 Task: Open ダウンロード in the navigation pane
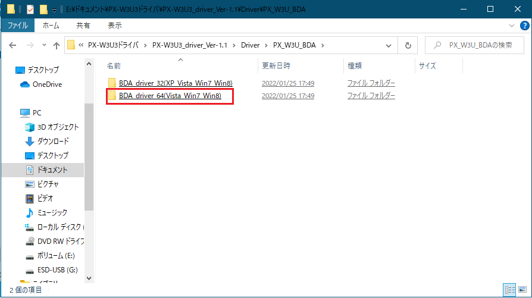coord(52,142)
